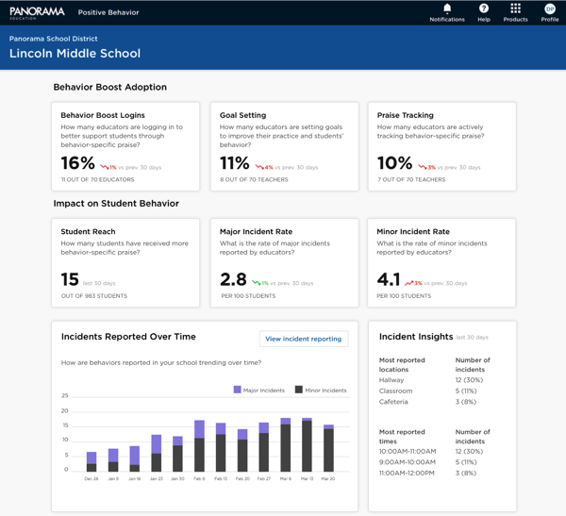Click the Hallway location row
The width and height of the screenshot is (566, 516).
pos(431,380)
